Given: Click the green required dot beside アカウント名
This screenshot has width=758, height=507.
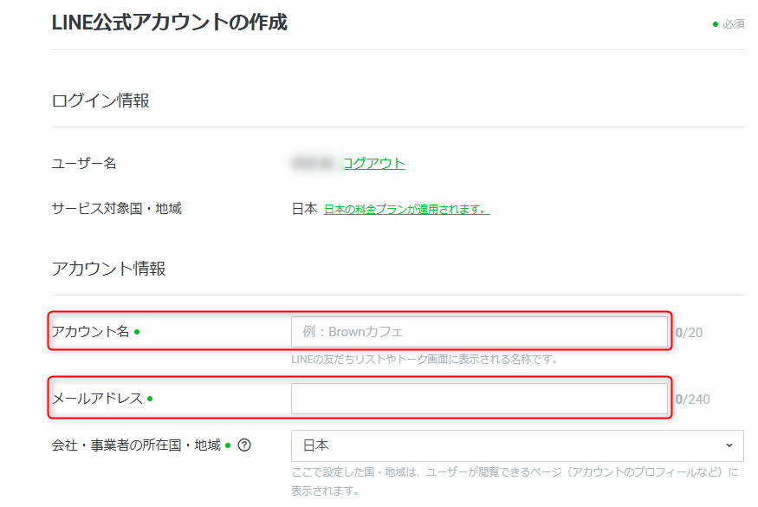Looking at the screenshot, I should click(137, 332).
